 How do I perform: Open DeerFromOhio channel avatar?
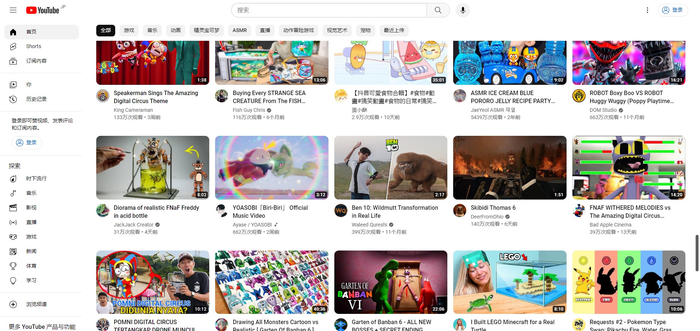[460, 210]
